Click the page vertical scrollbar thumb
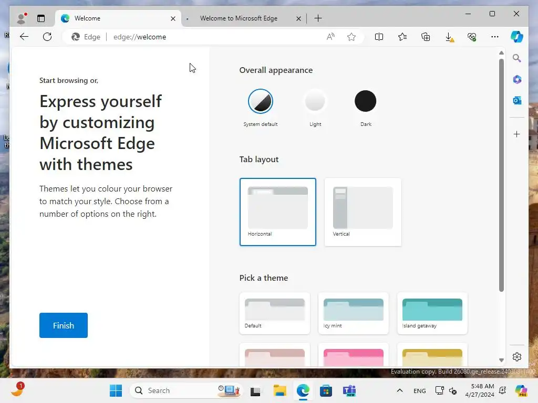Image resolution: width=538 pixels, height=403 pixels. (x=501, y=175)
